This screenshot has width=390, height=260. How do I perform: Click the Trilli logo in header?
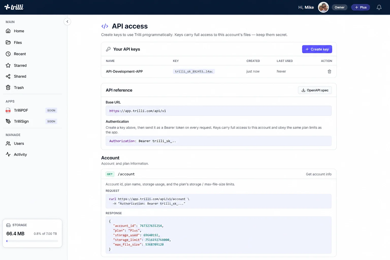point(14,7)
